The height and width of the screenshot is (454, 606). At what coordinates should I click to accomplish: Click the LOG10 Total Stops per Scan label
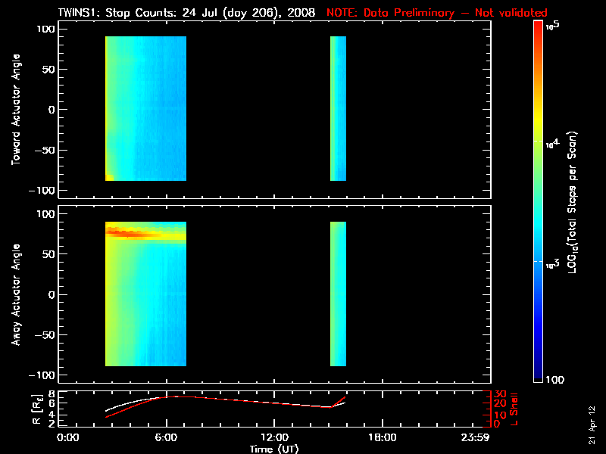coord(572,202)
